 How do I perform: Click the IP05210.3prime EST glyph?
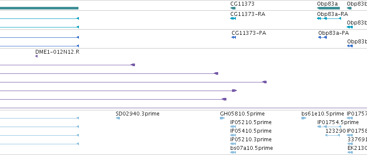[x=233, y=144]
